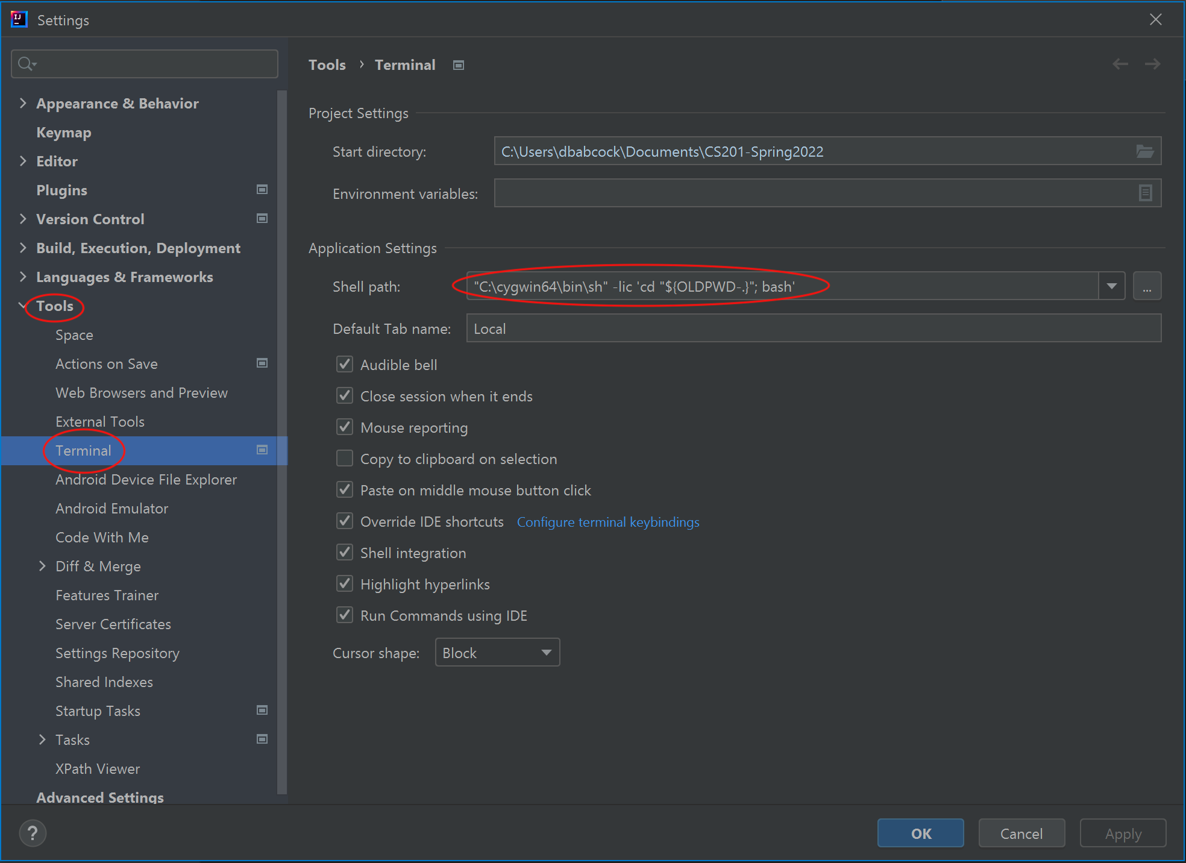The width and height of the screenshot is (1186, 863).
Task: Navigate forward using the right arrow
Action: pos(1152,64)
